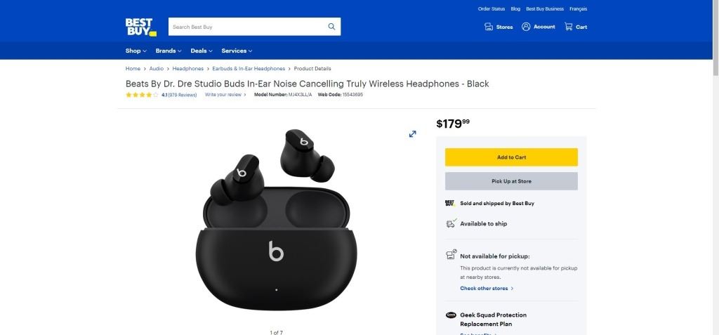Go to the Headphones breadcrumb
The image size is (719, 335).
pyautogui.click(x=188, y=68)
